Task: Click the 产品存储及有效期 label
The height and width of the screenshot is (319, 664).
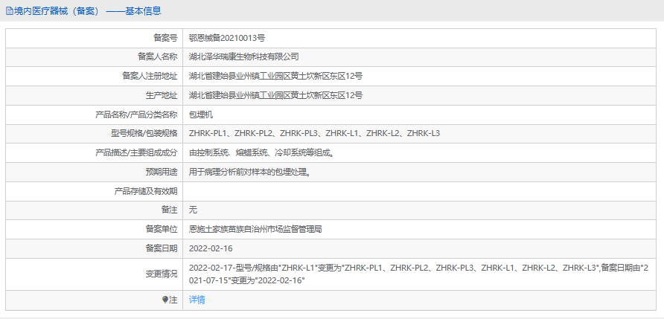Action: 146,191
